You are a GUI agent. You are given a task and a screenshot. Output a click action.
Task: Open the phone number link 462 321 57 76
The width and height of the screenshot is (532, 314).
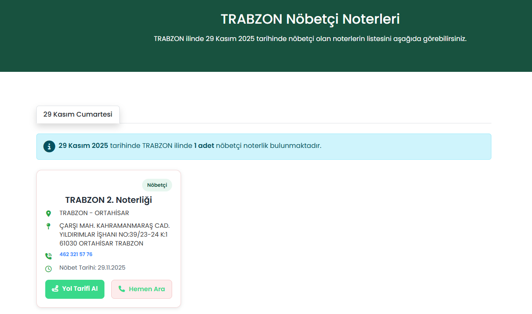pos(76,254)
